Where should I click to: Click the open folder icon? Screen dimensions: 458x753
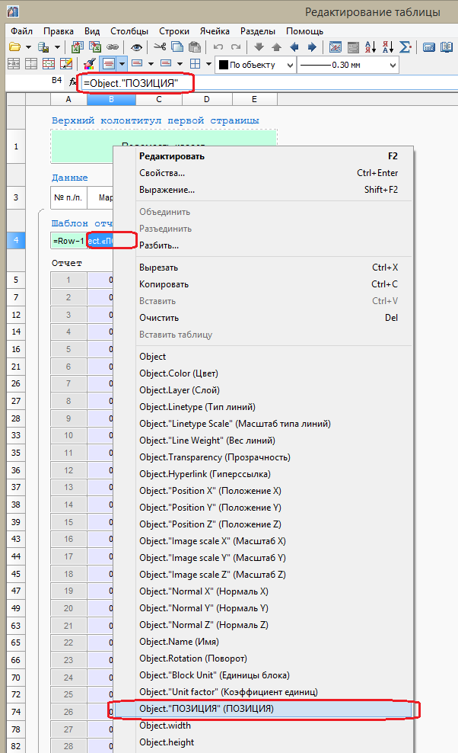point(15,47)
